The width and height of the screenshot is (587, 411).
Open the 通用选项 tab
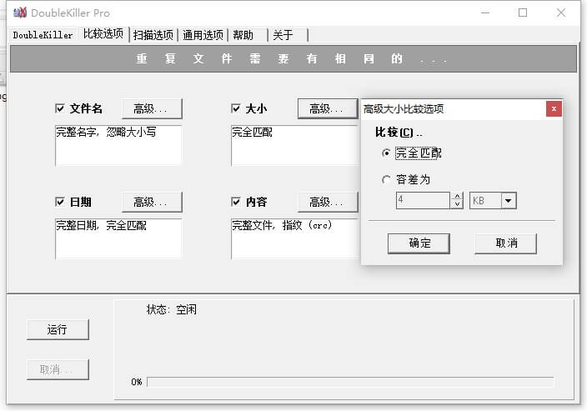click(x=203, y=35)
